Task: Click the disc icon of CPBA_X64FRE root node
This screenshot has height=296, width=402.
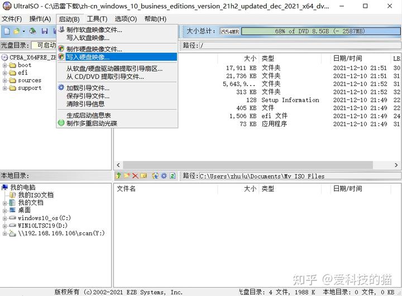Action: point(4,57)
